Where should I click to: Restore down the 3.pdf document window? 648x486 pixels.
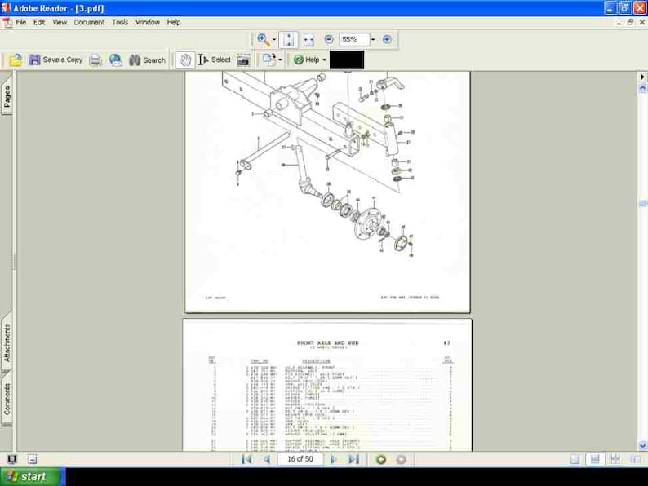click(630, 23)
